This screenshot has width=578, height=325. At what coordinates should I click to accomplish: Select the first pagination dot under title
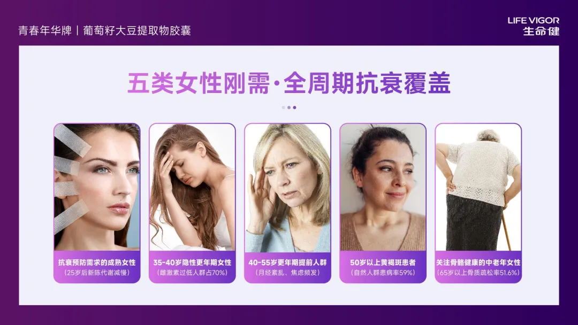pos(283,107)
